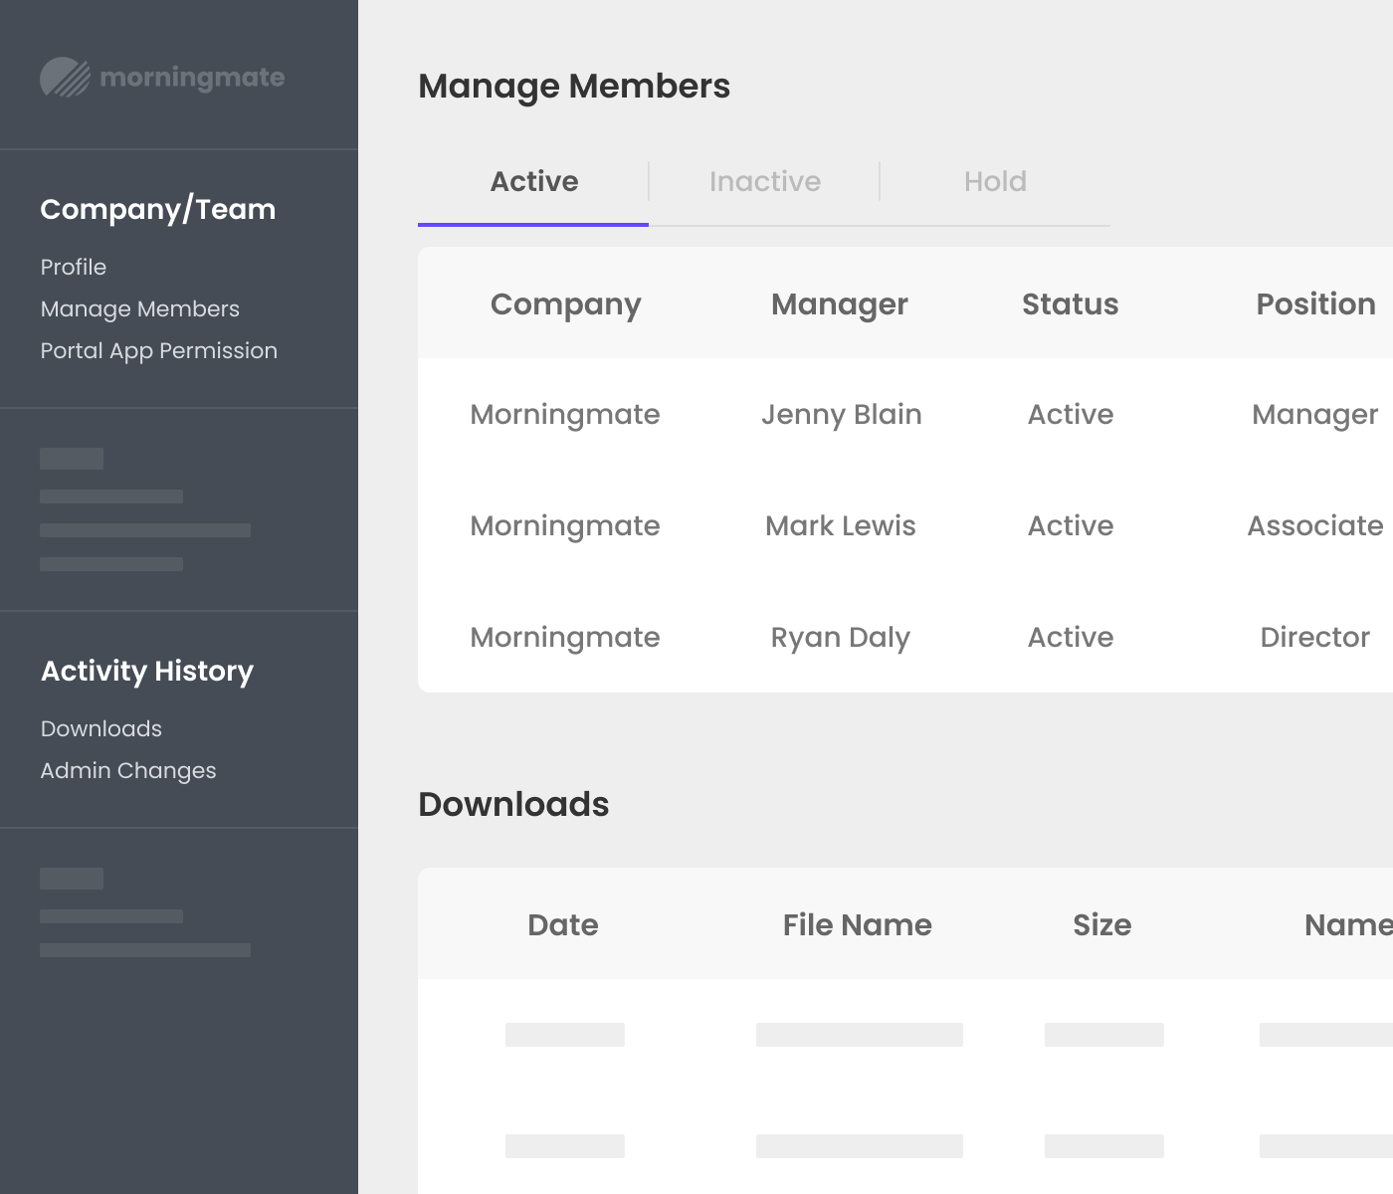Screen dimensions: 1393x1194
Task: Switch to the Hold tab
Action: pyautogui.click(x=995, y=181)
